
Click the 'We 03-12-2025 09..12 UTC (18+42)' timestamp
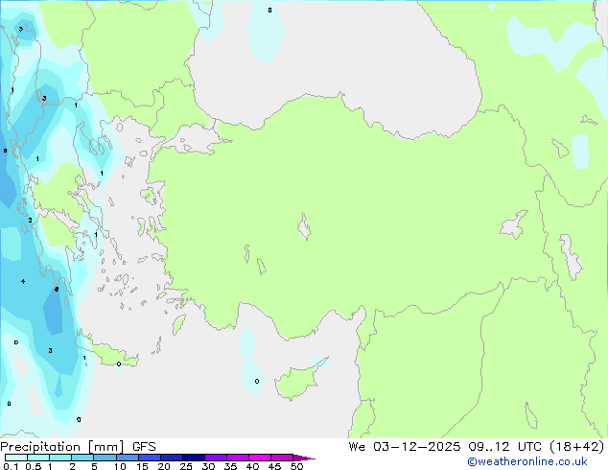point(477,447)
